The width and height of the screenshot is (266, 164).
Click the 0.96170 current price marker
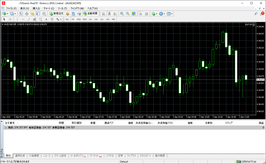coord(260,79)
